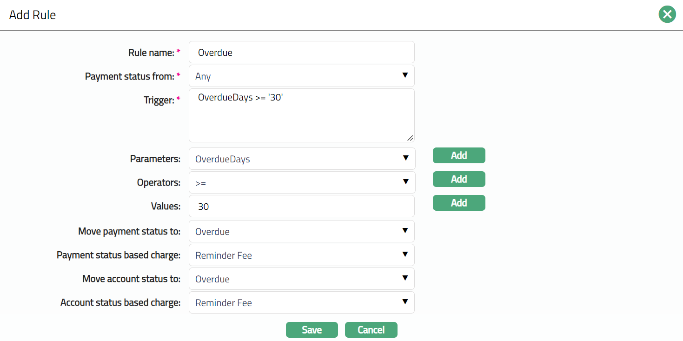Screen dimensions: 683x341
Task: Expand the Parameters dropdown showing OverdueDays
Action: [301, 159]
